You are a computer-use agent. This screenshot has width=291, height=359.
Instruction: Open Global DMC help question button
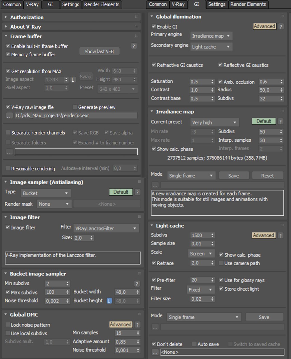pos(137,325)
